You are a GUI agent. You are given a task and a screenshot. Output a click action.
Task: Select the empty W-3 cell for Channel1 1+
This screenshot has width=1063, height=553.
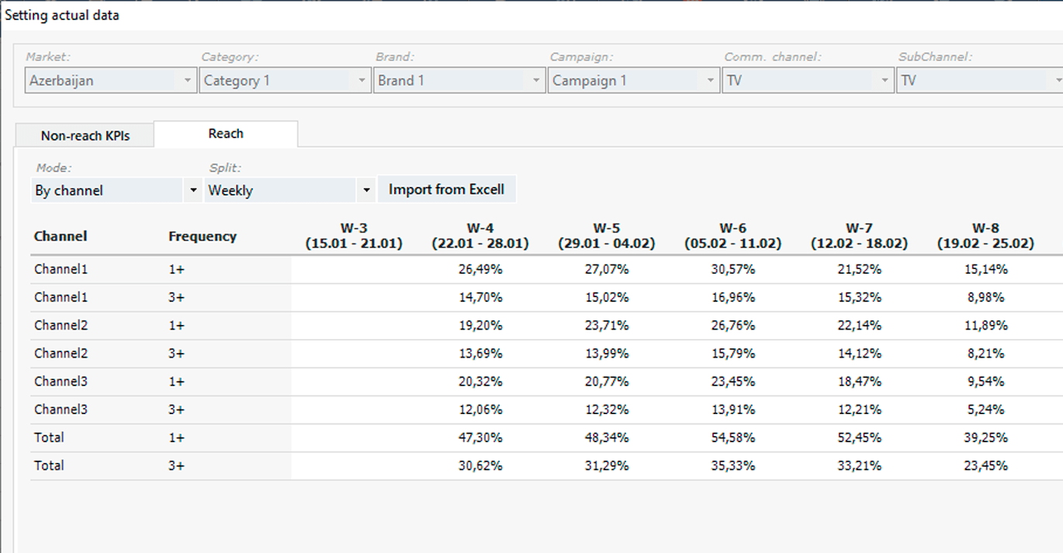coord(354,270)
